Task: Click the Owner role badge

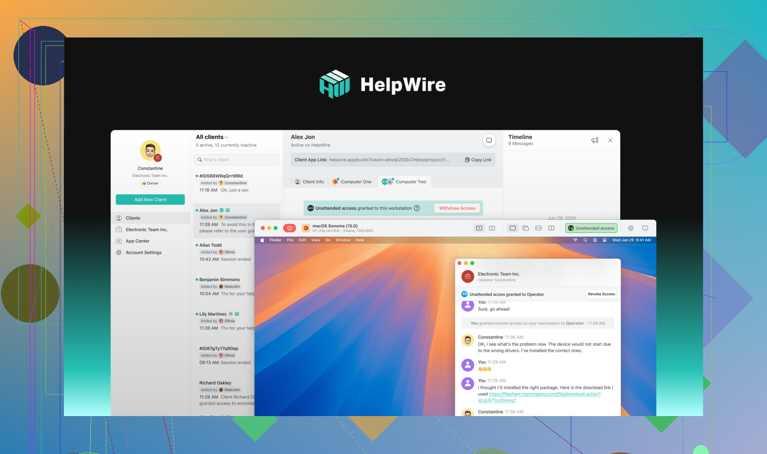Action: coord(150,183)
